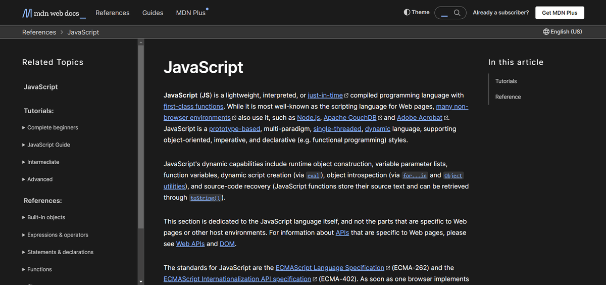
Task: Click the search input field
Action: click(444, 13)
